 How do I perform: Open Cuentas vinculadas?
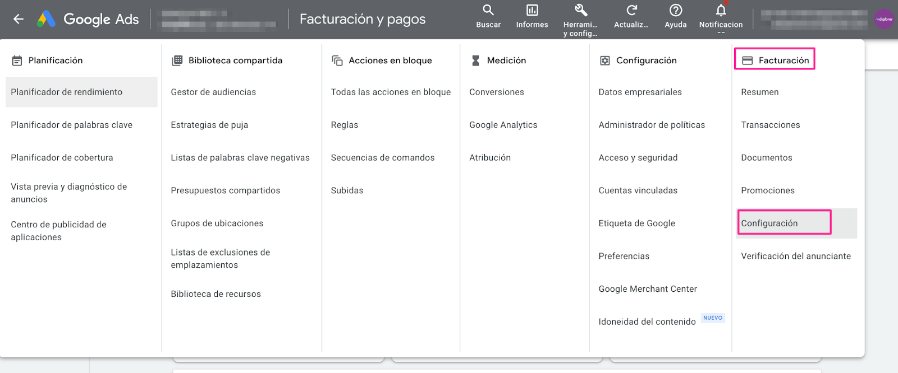tap(638, 190)
